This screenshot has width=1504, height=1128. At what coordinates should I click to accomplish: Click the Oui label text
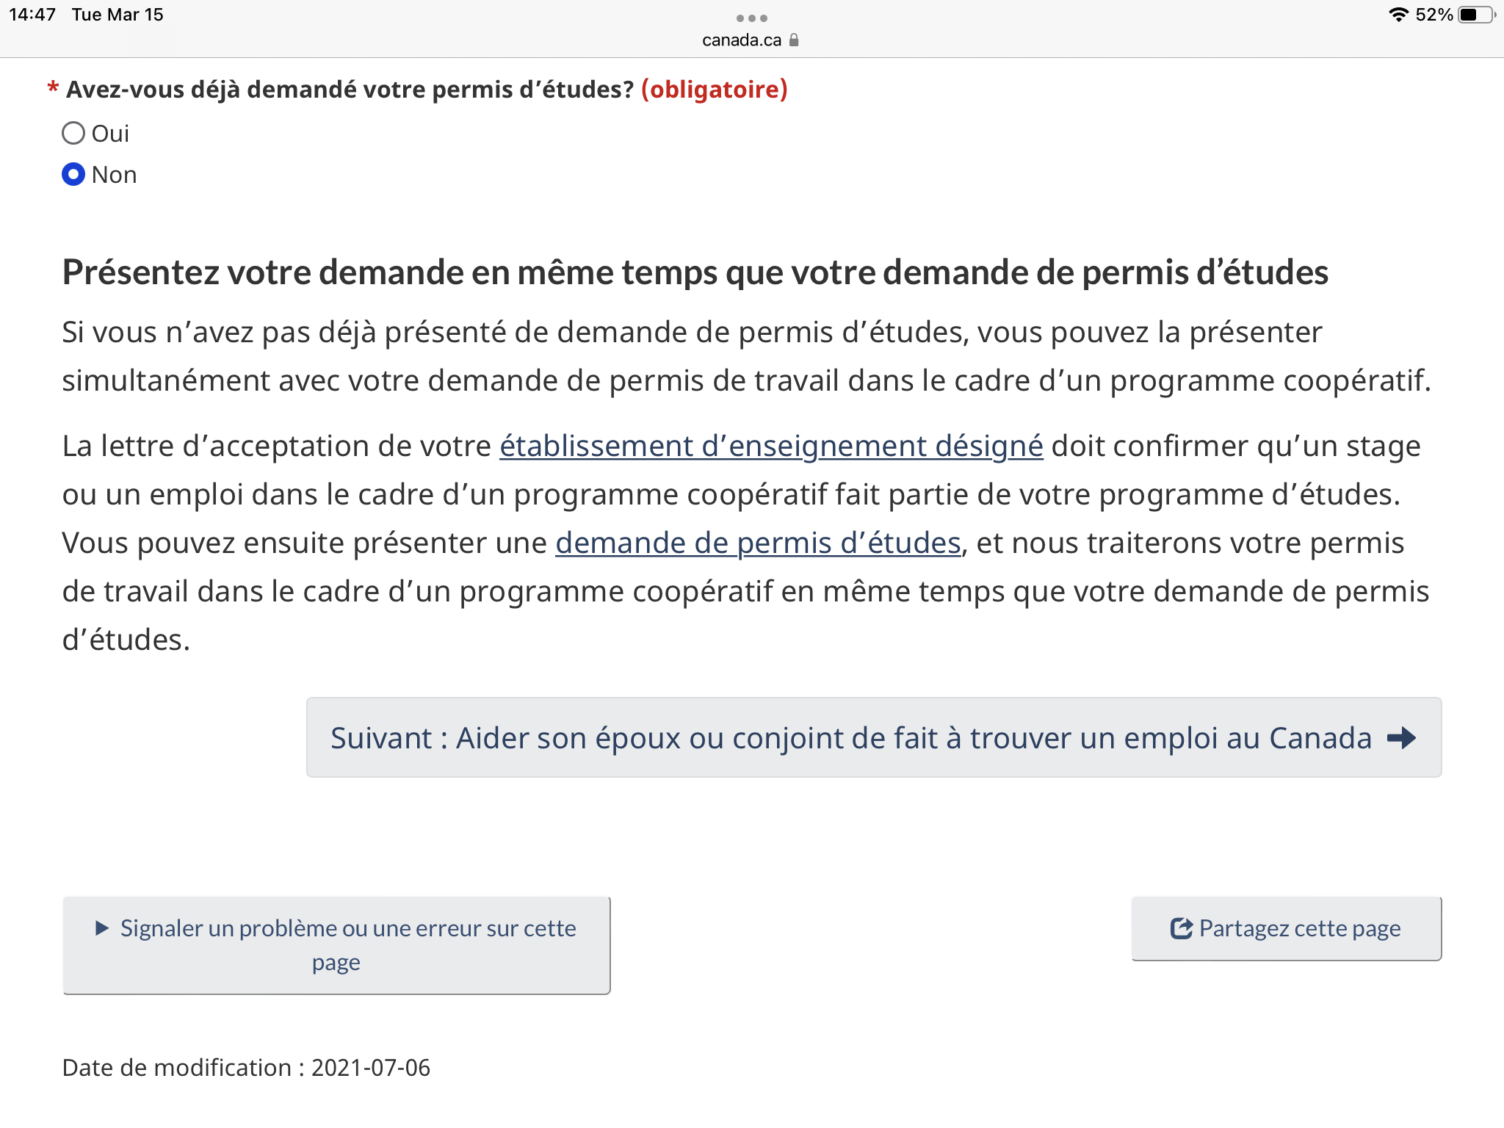point(110,134)
